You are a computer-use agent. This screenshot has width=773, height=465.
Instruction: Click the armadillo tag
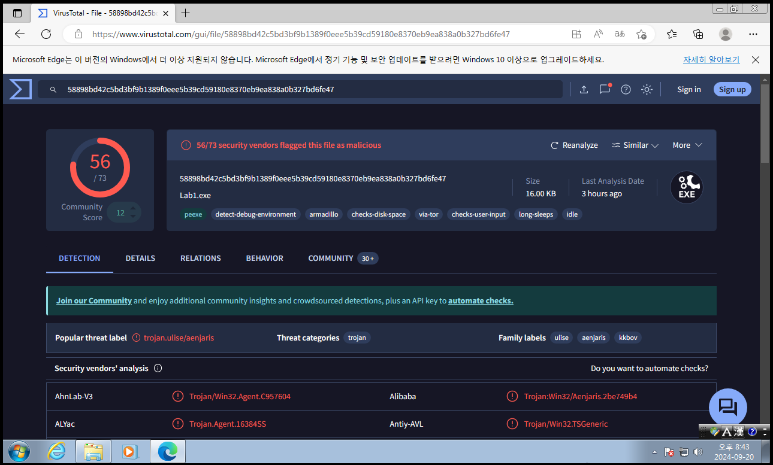tap(324, 214)
